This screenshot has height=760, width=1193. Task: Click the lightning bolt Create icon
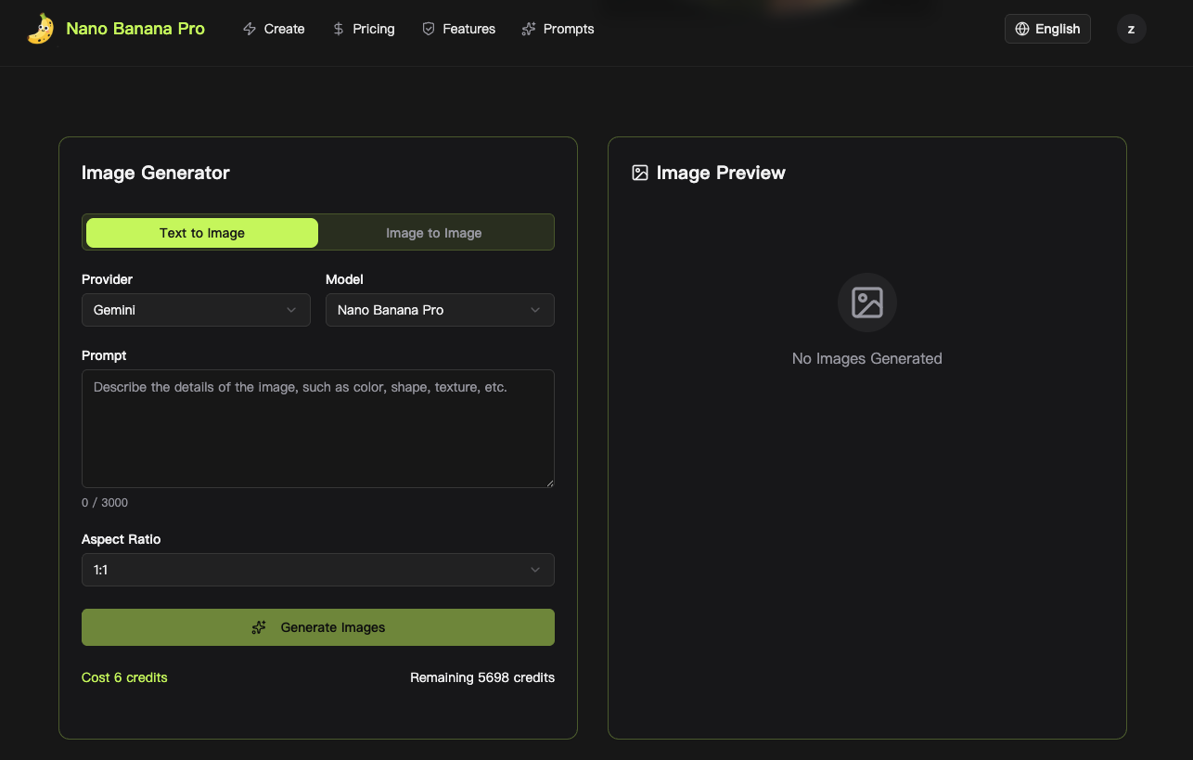pyautogui.click(x=250, y=29)
